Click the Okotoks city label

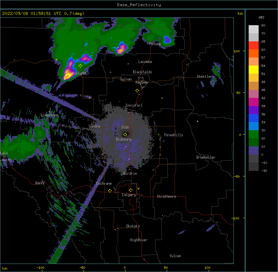coord(133,226)
